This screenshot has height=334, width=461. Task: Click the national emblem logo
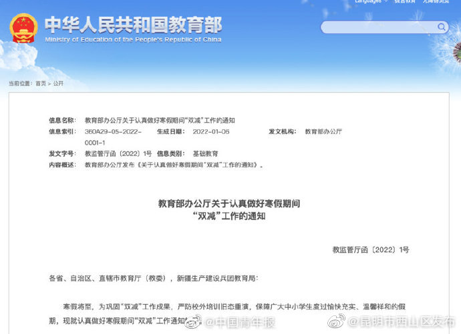(23, 28)
